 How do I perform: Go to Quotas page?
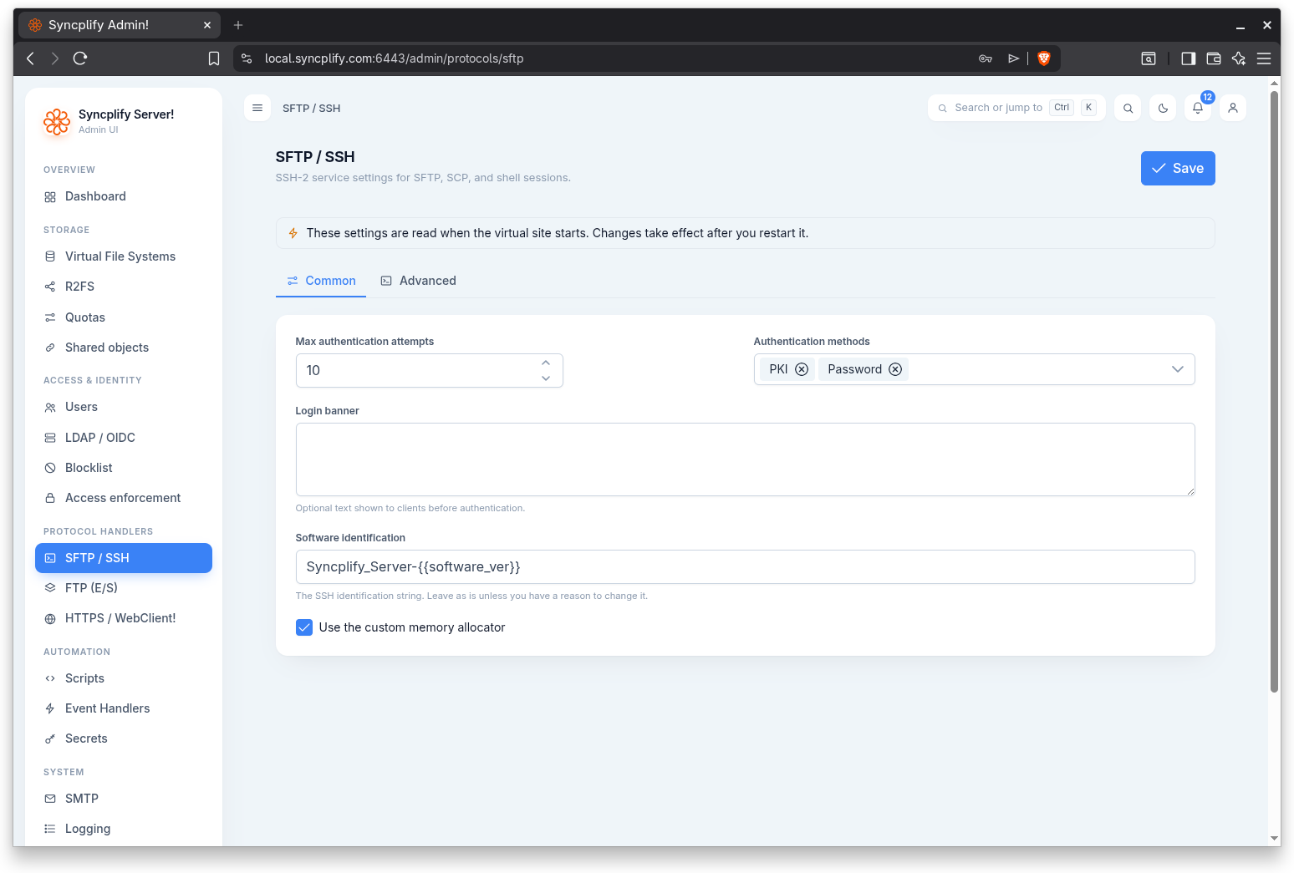coord(124,317)
